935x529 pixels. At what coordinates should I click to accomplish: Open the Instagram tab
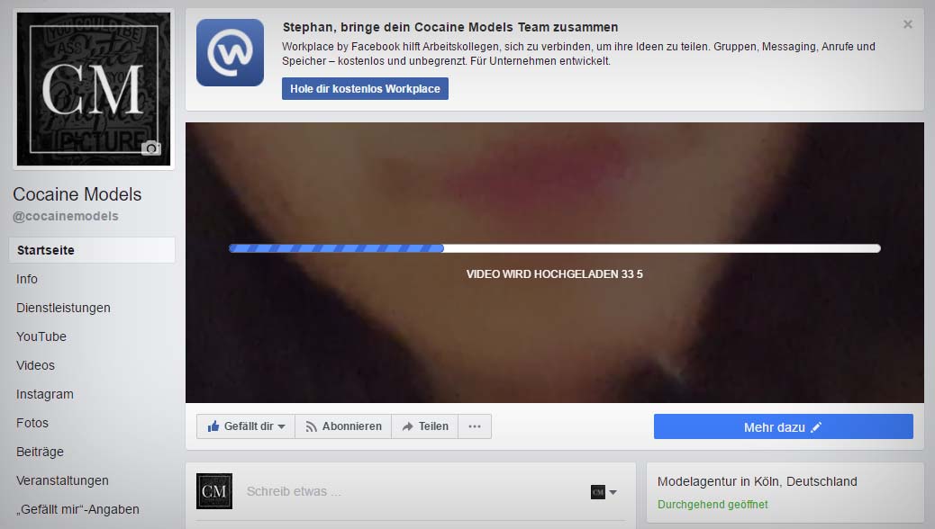coord(45,394)
